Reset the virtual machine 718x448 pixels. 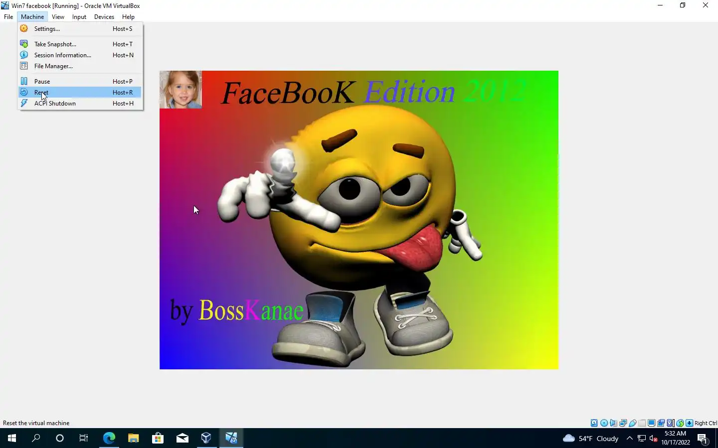[x=80, y=93]
